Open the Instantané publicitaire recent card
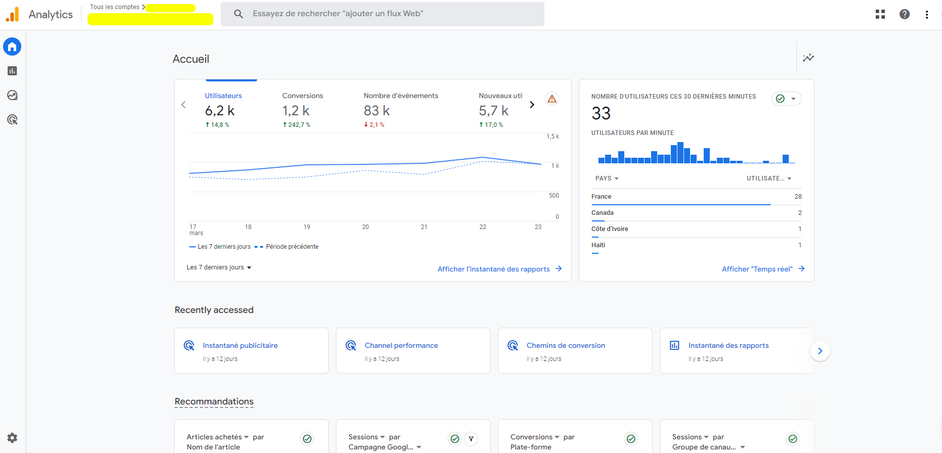Image resolution: width=942 pixels, height=453 pixels. click(251, 351)
